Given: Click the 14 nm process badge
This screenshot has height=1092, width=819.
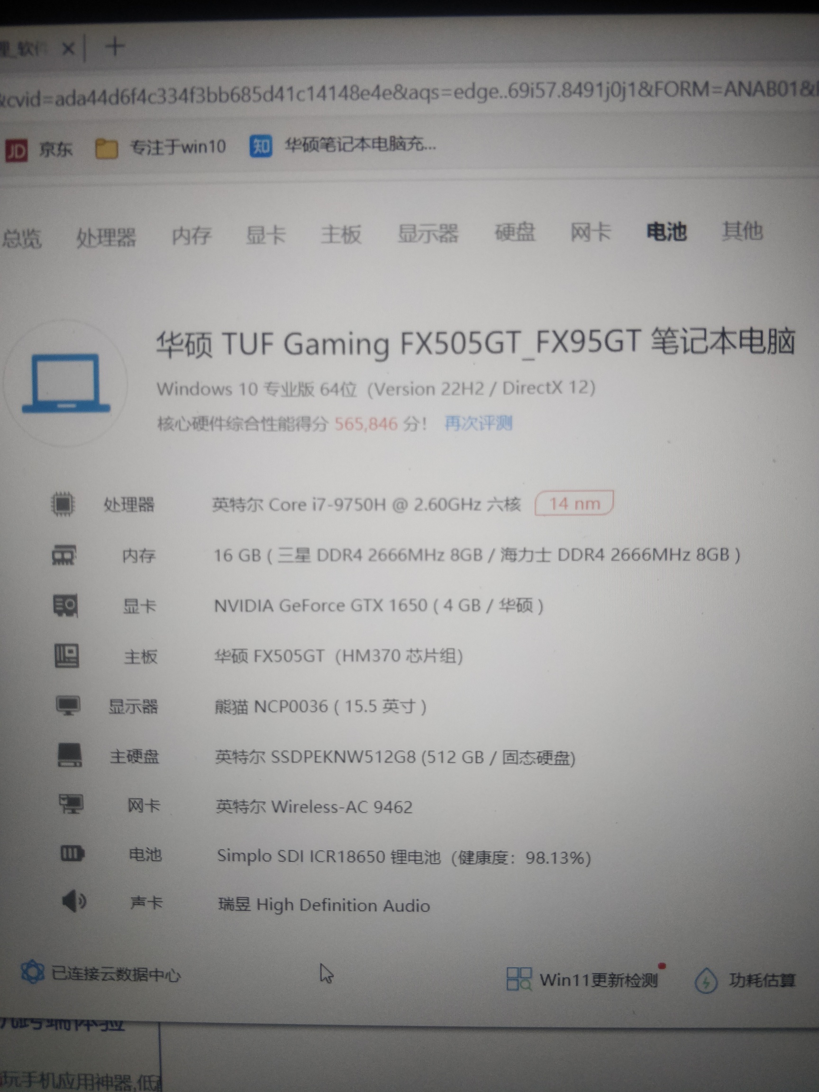Looking at the screenshot, I should tap(574, 503).
